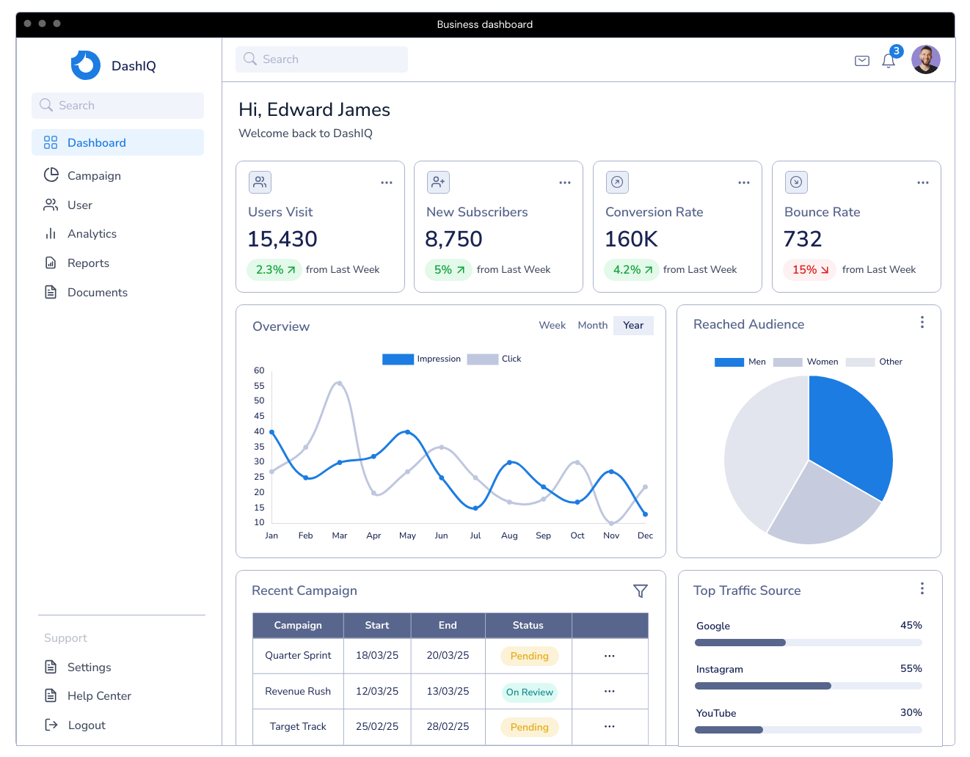The width and height of the screenshot is (970, 757).
Task: Click the Logout arrow icon
Action: coord(51,725)
